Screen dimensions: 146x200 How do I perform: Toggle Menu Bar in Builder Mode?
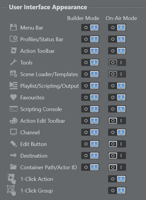[90, 27]
